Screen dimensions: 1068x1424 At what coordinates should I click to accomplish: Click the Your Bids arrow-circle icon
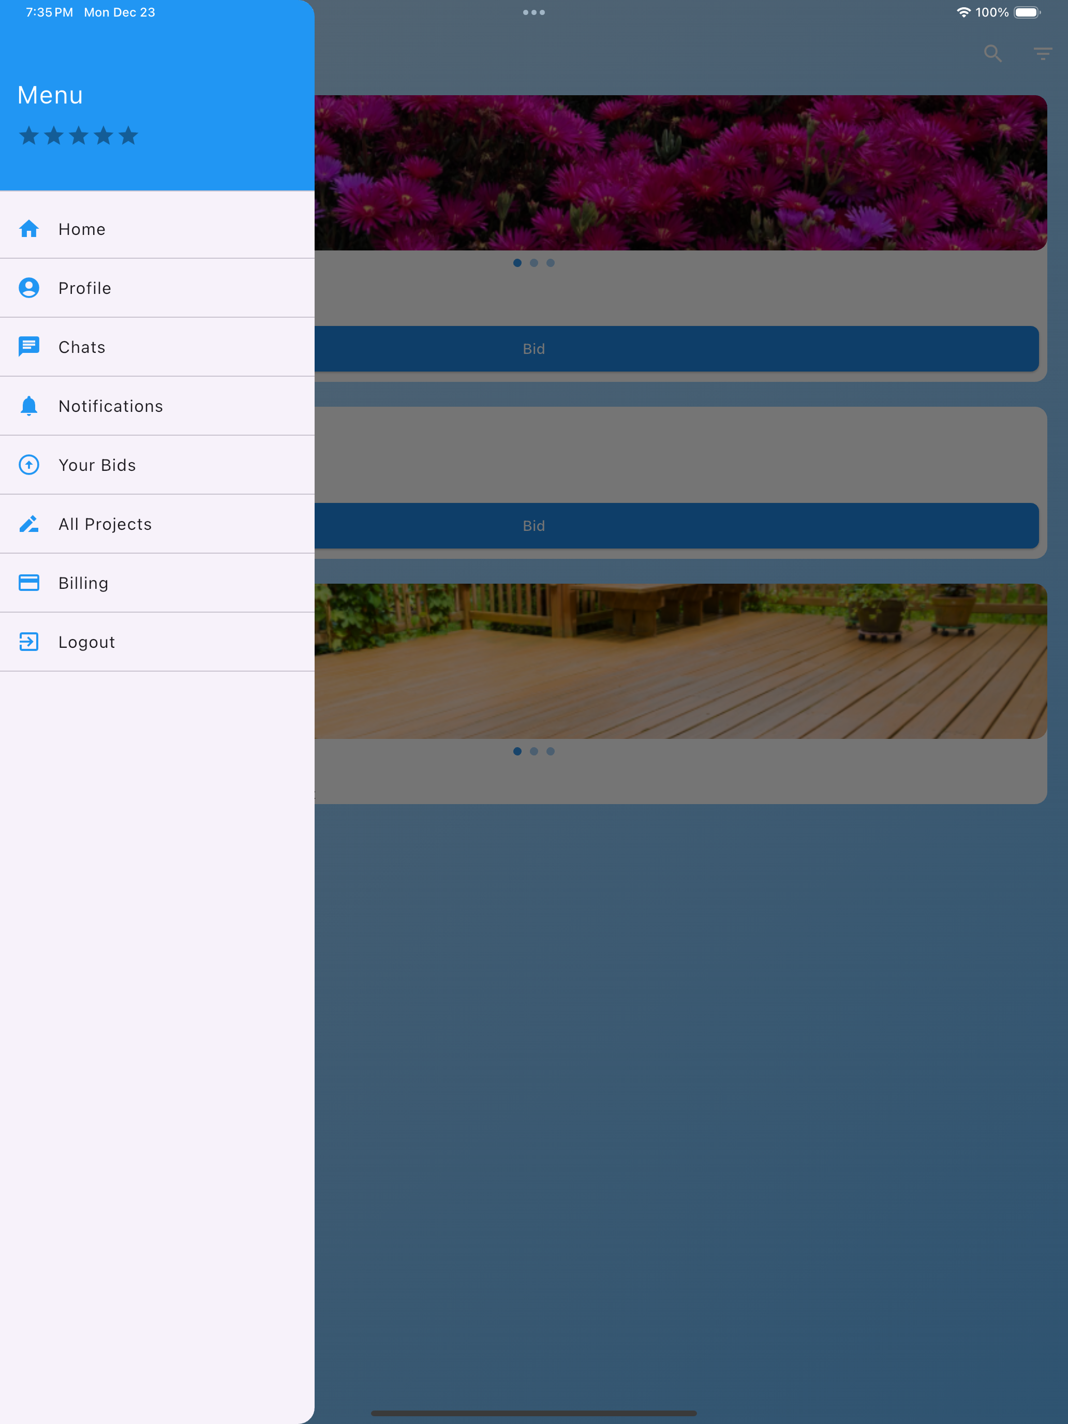click(29, 465)
